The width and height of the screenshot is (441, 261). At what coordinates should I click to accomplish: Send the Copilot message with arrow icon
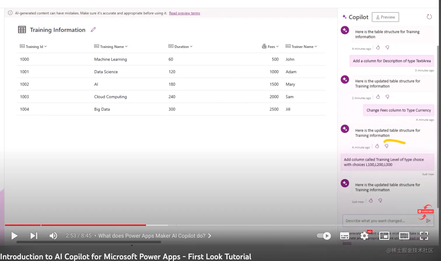point(428,221)
